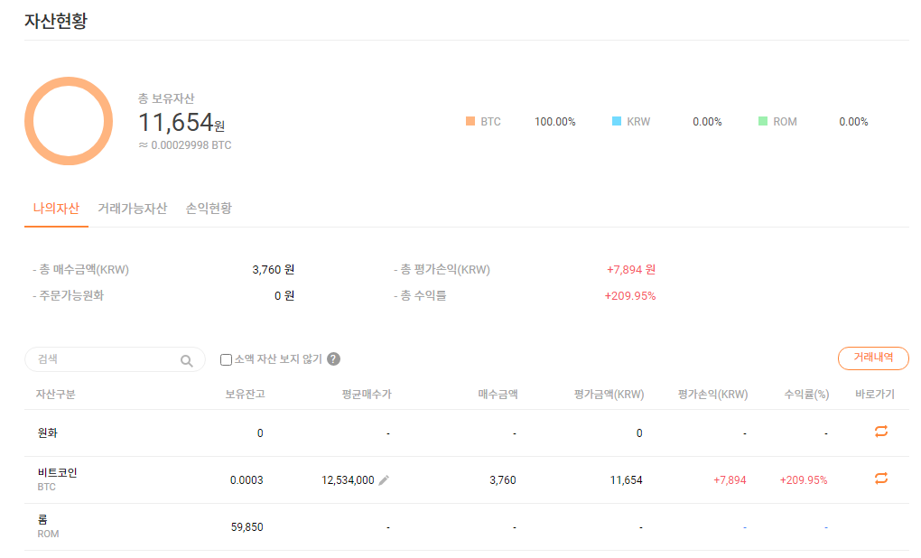Screen dimensions: 921x558
Task: Open the trade shortcut icon for 원화
Action: click(x=881, y=432)
